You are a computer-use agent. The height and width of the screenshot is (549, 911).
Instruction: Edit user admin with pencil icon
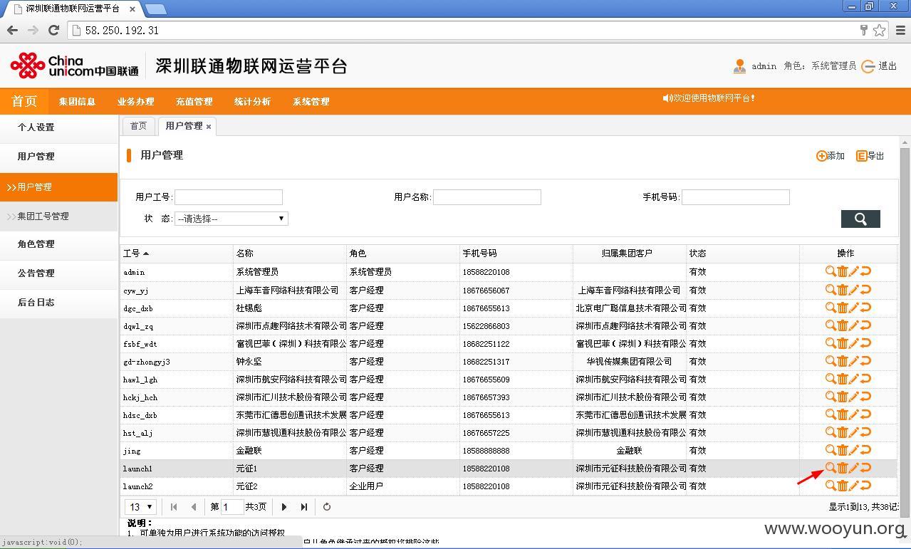(853, 271)
